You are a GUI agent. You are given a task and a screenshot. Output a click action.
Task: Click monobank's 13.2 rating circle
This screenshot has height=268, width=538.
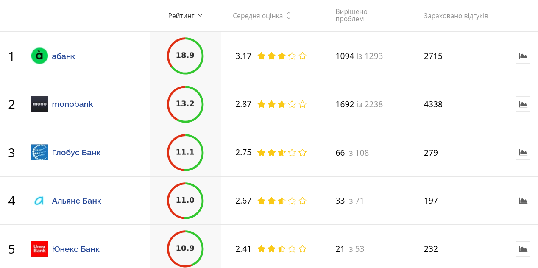coord(185,104)
